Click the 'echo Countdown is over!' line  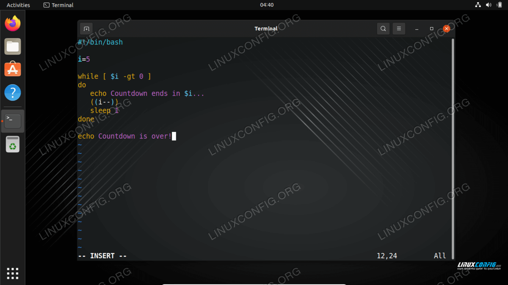[125, 136]
